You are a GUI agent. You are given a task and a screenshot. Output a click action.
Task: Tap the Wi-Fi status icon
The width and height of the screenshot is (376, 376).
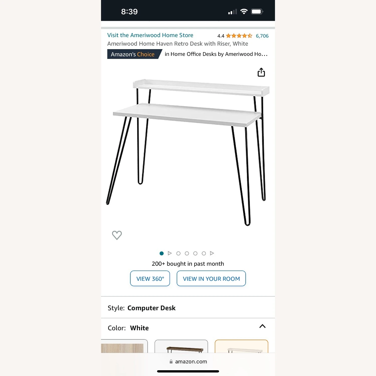244,12
